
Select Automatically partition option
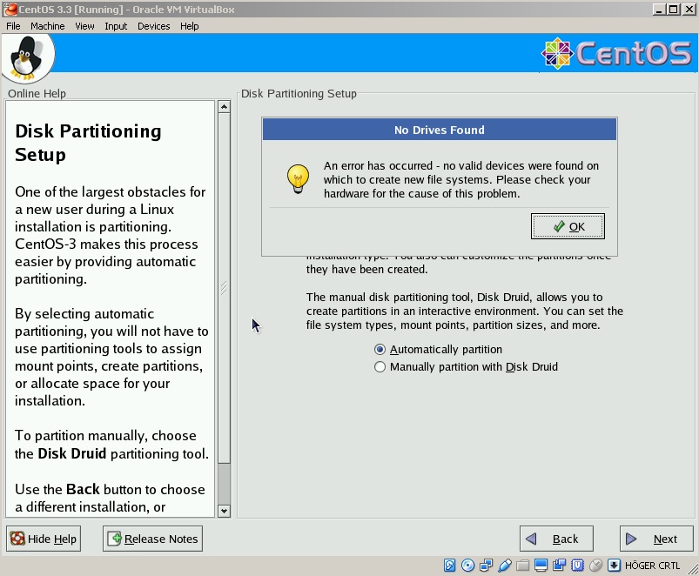[438, 349]
